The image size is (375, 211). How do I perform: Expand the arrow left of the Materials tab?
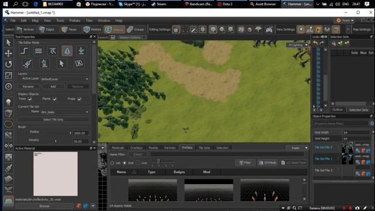coord(103,148)
